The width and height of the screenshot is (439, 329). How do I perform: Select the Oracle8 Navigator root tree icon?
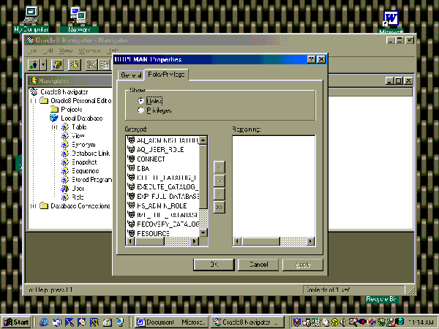34,92
